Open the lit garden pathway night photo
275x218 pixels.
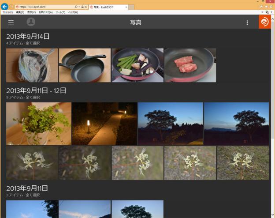click(x=104, y=124)
